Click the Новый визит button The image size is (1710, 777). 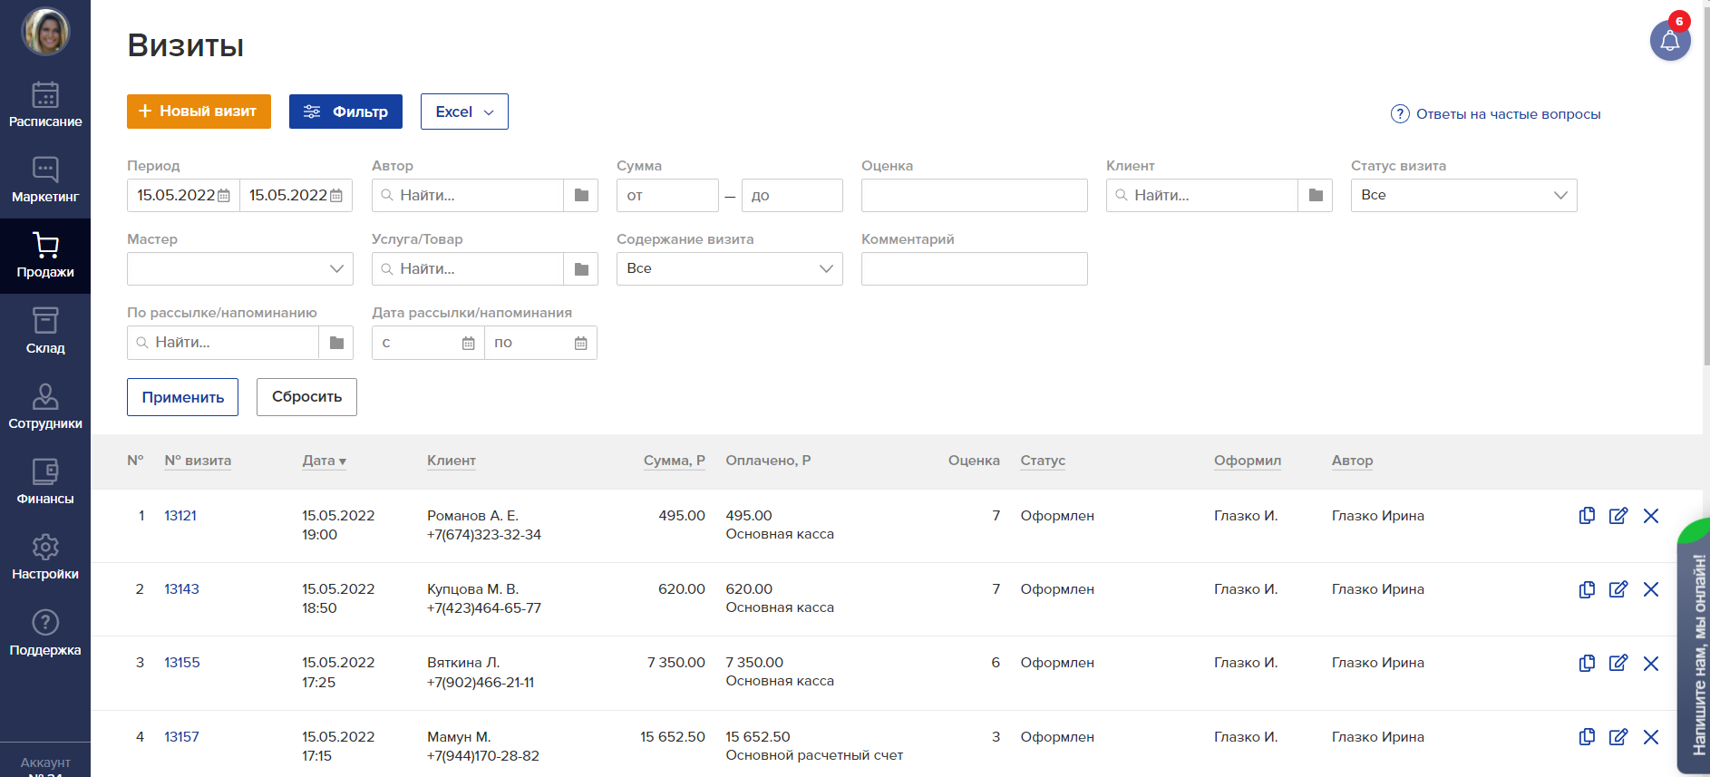click(x=199, y=112)
